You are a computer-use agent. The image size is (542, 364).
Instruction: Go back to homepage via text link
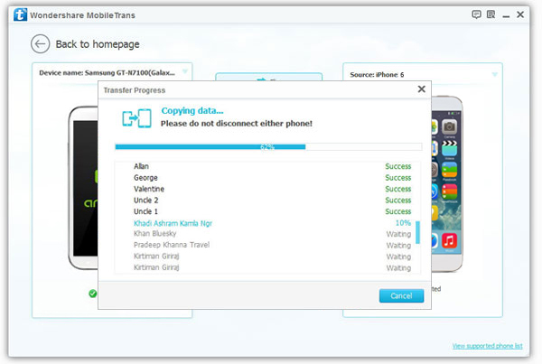coord(98,44)
